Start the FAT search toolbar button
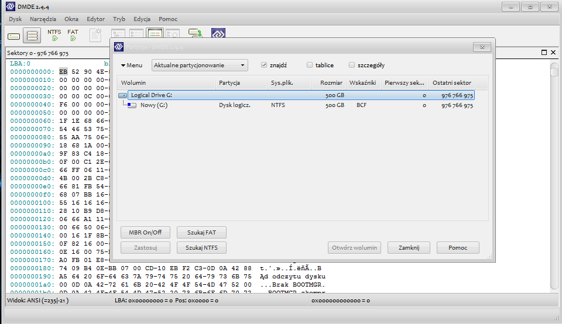Viewport: 562px width, 324px height. (73, 35)
